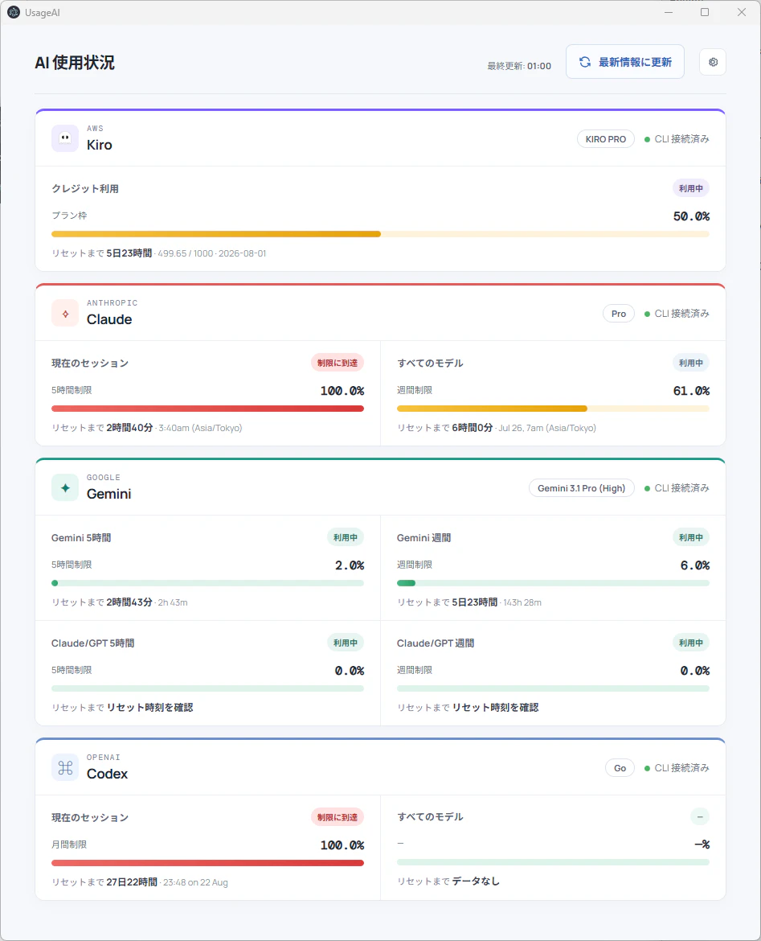Click 利用中 badge for Gemini 週間
Image resolution: width=761 pixels, height=941 pixels.
coord(691,538)
